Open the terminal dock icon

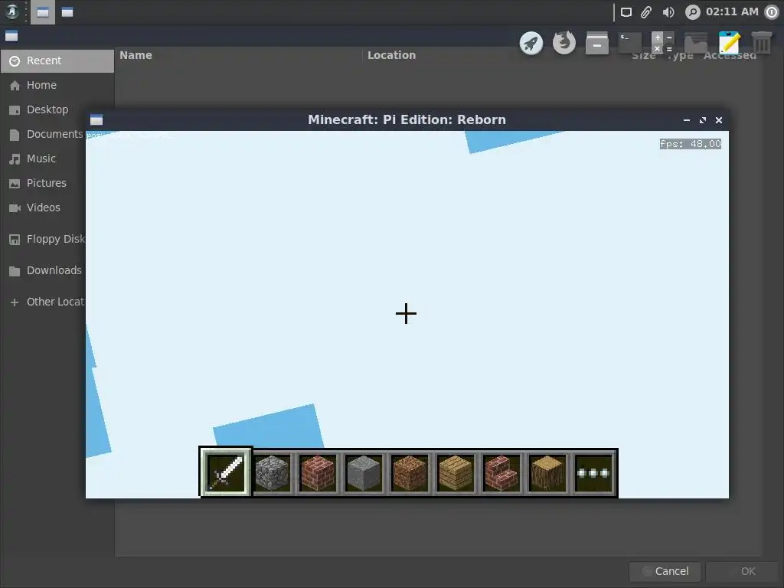(630, 43)
